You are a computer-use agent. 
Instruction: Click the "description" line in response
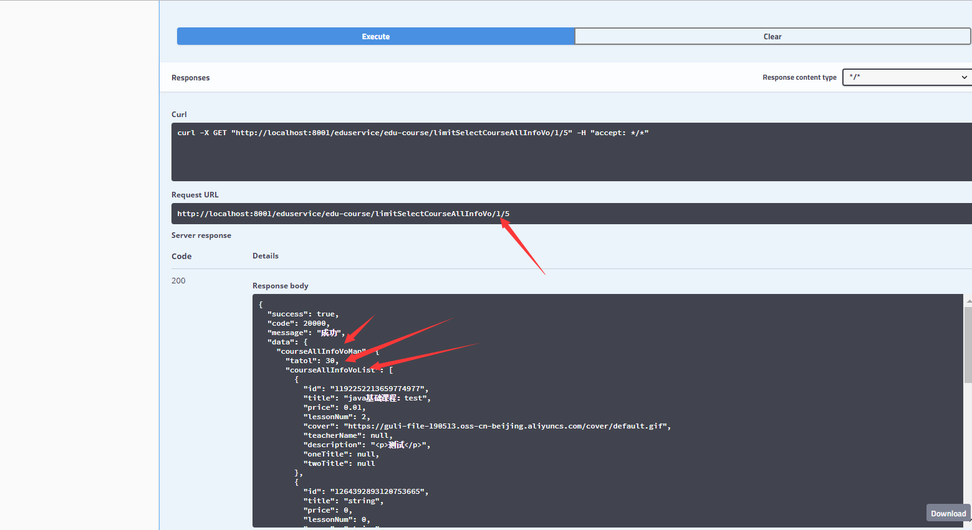367,445
